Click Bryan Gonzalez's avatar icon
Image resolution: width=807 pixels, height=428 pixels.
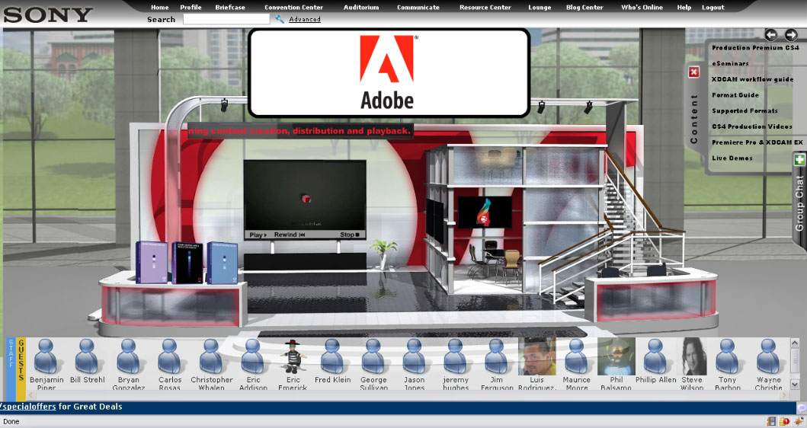[128, 356]
